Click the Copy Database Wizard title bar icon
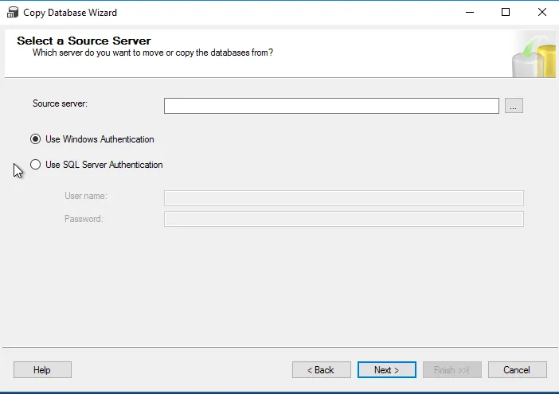Screen dimensions: 559x394 [x=12, y=13]
